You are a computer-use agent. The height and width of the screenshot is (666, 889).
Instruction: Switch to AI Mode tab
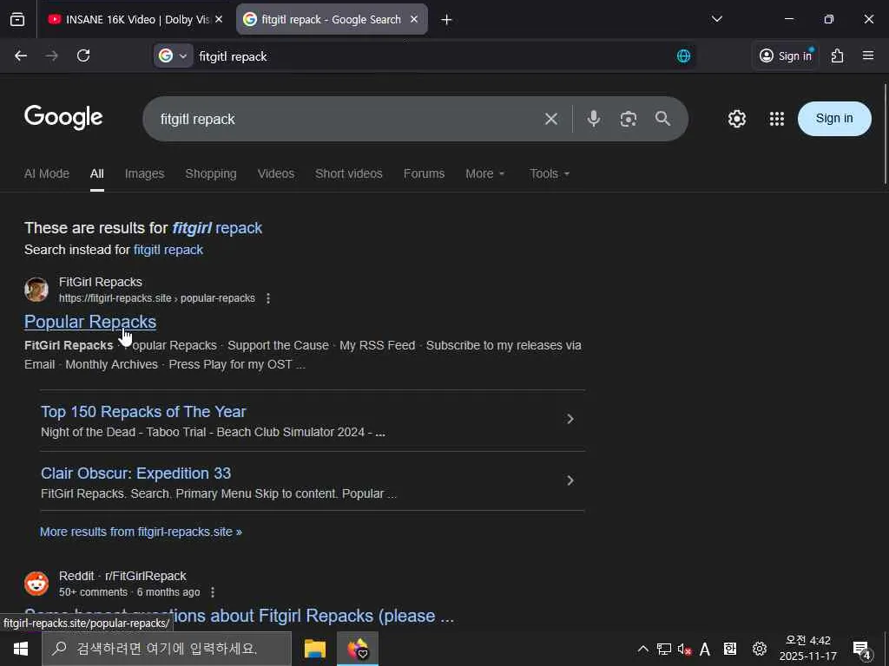tap(47, 173)
